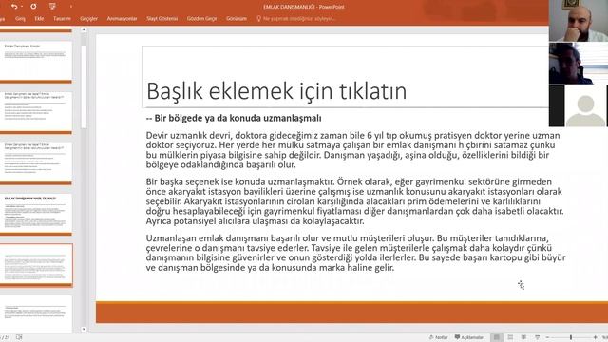The image size is (608, 342).
Task: Start Slide Show icon in status bar
Action: point(538,337)
